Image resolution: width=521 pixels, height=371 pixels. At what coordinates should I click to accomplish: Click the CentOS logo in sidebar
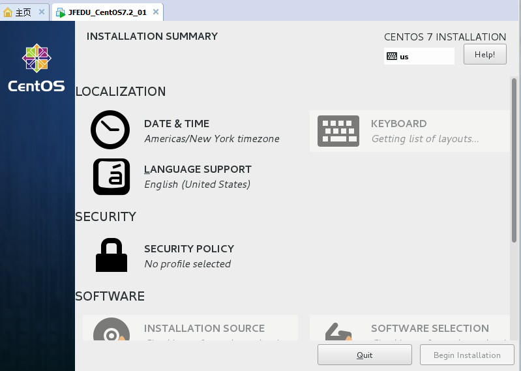pos(37,68)
